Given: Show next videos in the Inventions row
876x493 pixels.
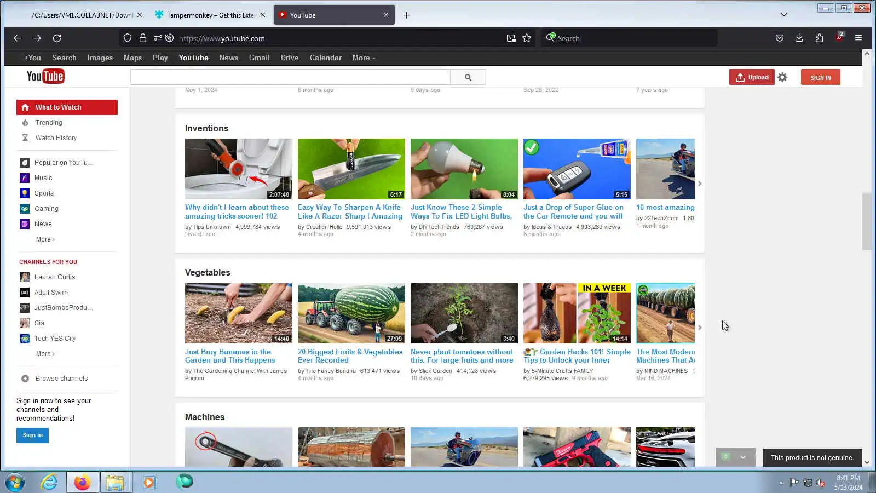Looking at the screenshot, I should click(700, 184).
